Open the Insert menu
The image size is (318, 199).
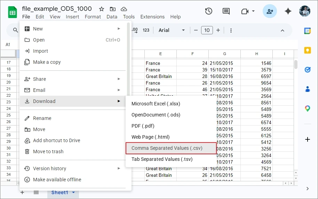pos(72,17)
